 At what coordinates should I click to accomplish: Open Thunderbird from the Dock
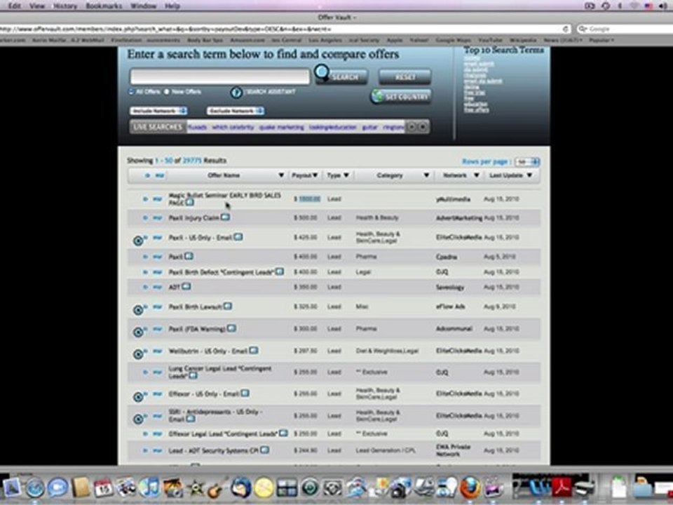240,487
